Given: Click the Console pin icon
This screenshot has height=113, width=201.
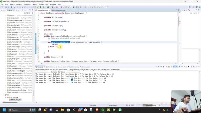Looking at the screenshot, I should (180, 67).
